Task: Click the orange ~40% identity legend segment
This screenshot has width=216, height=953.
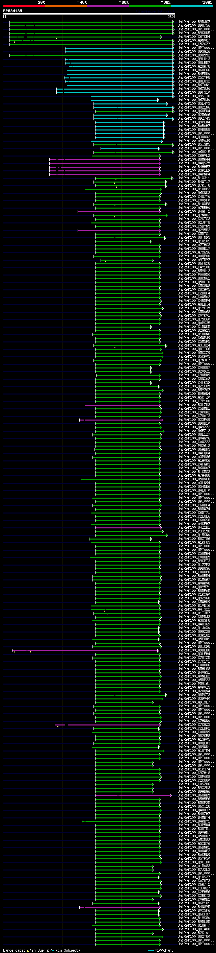Action: click(66, 6)
